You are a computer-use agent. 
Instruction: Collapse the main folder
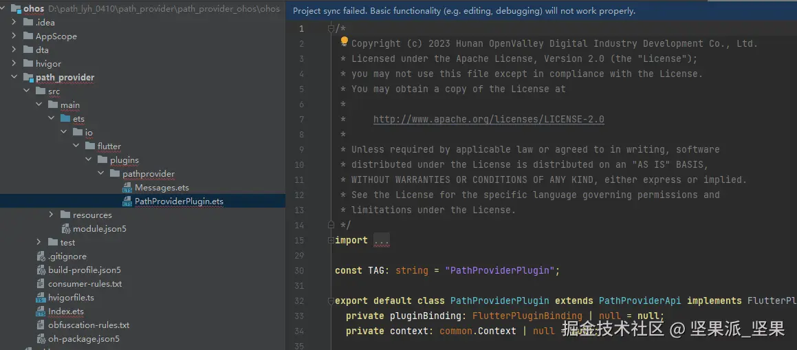(x=39, y=105)
